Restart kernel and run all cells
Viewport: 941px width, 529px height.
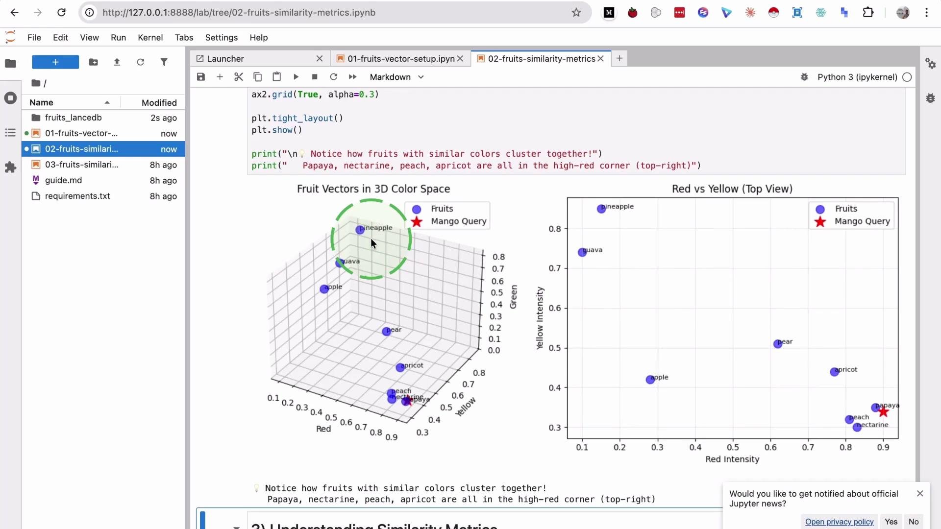tap(352, 77)
